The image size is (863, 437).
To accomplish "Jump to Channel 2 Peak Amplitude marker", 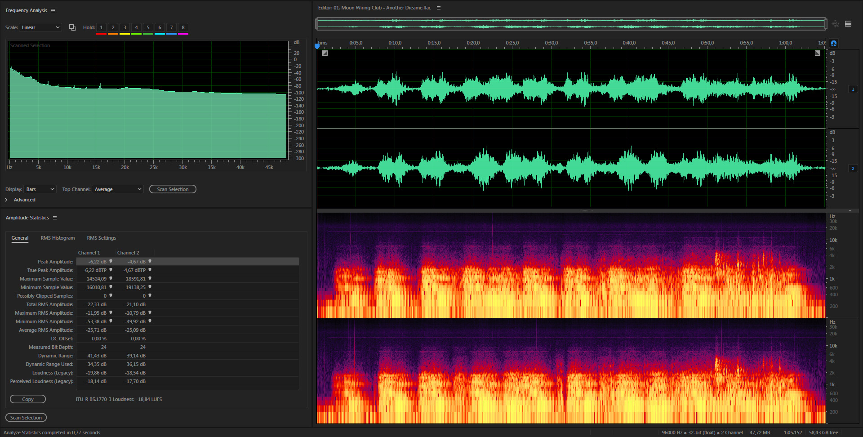I will pos(150,261).
